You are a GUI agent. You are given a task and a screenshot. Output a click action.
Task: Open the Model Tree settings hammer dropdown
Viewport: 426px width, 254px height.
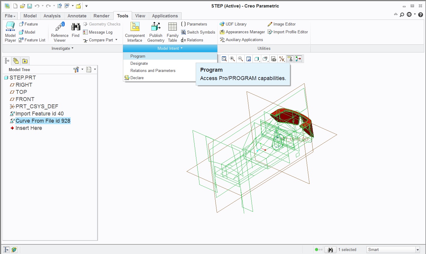78,70
